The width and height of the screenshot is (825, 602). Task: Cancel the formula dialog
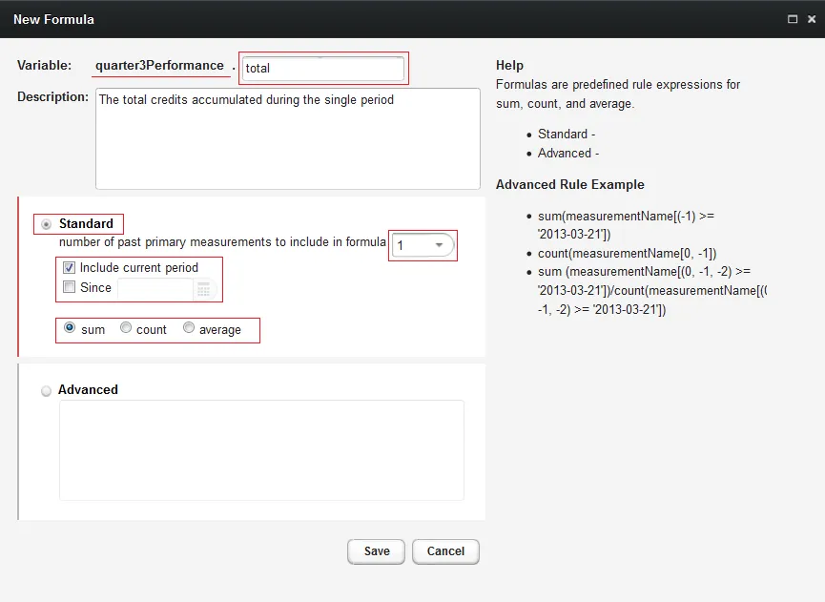point(445,551)
